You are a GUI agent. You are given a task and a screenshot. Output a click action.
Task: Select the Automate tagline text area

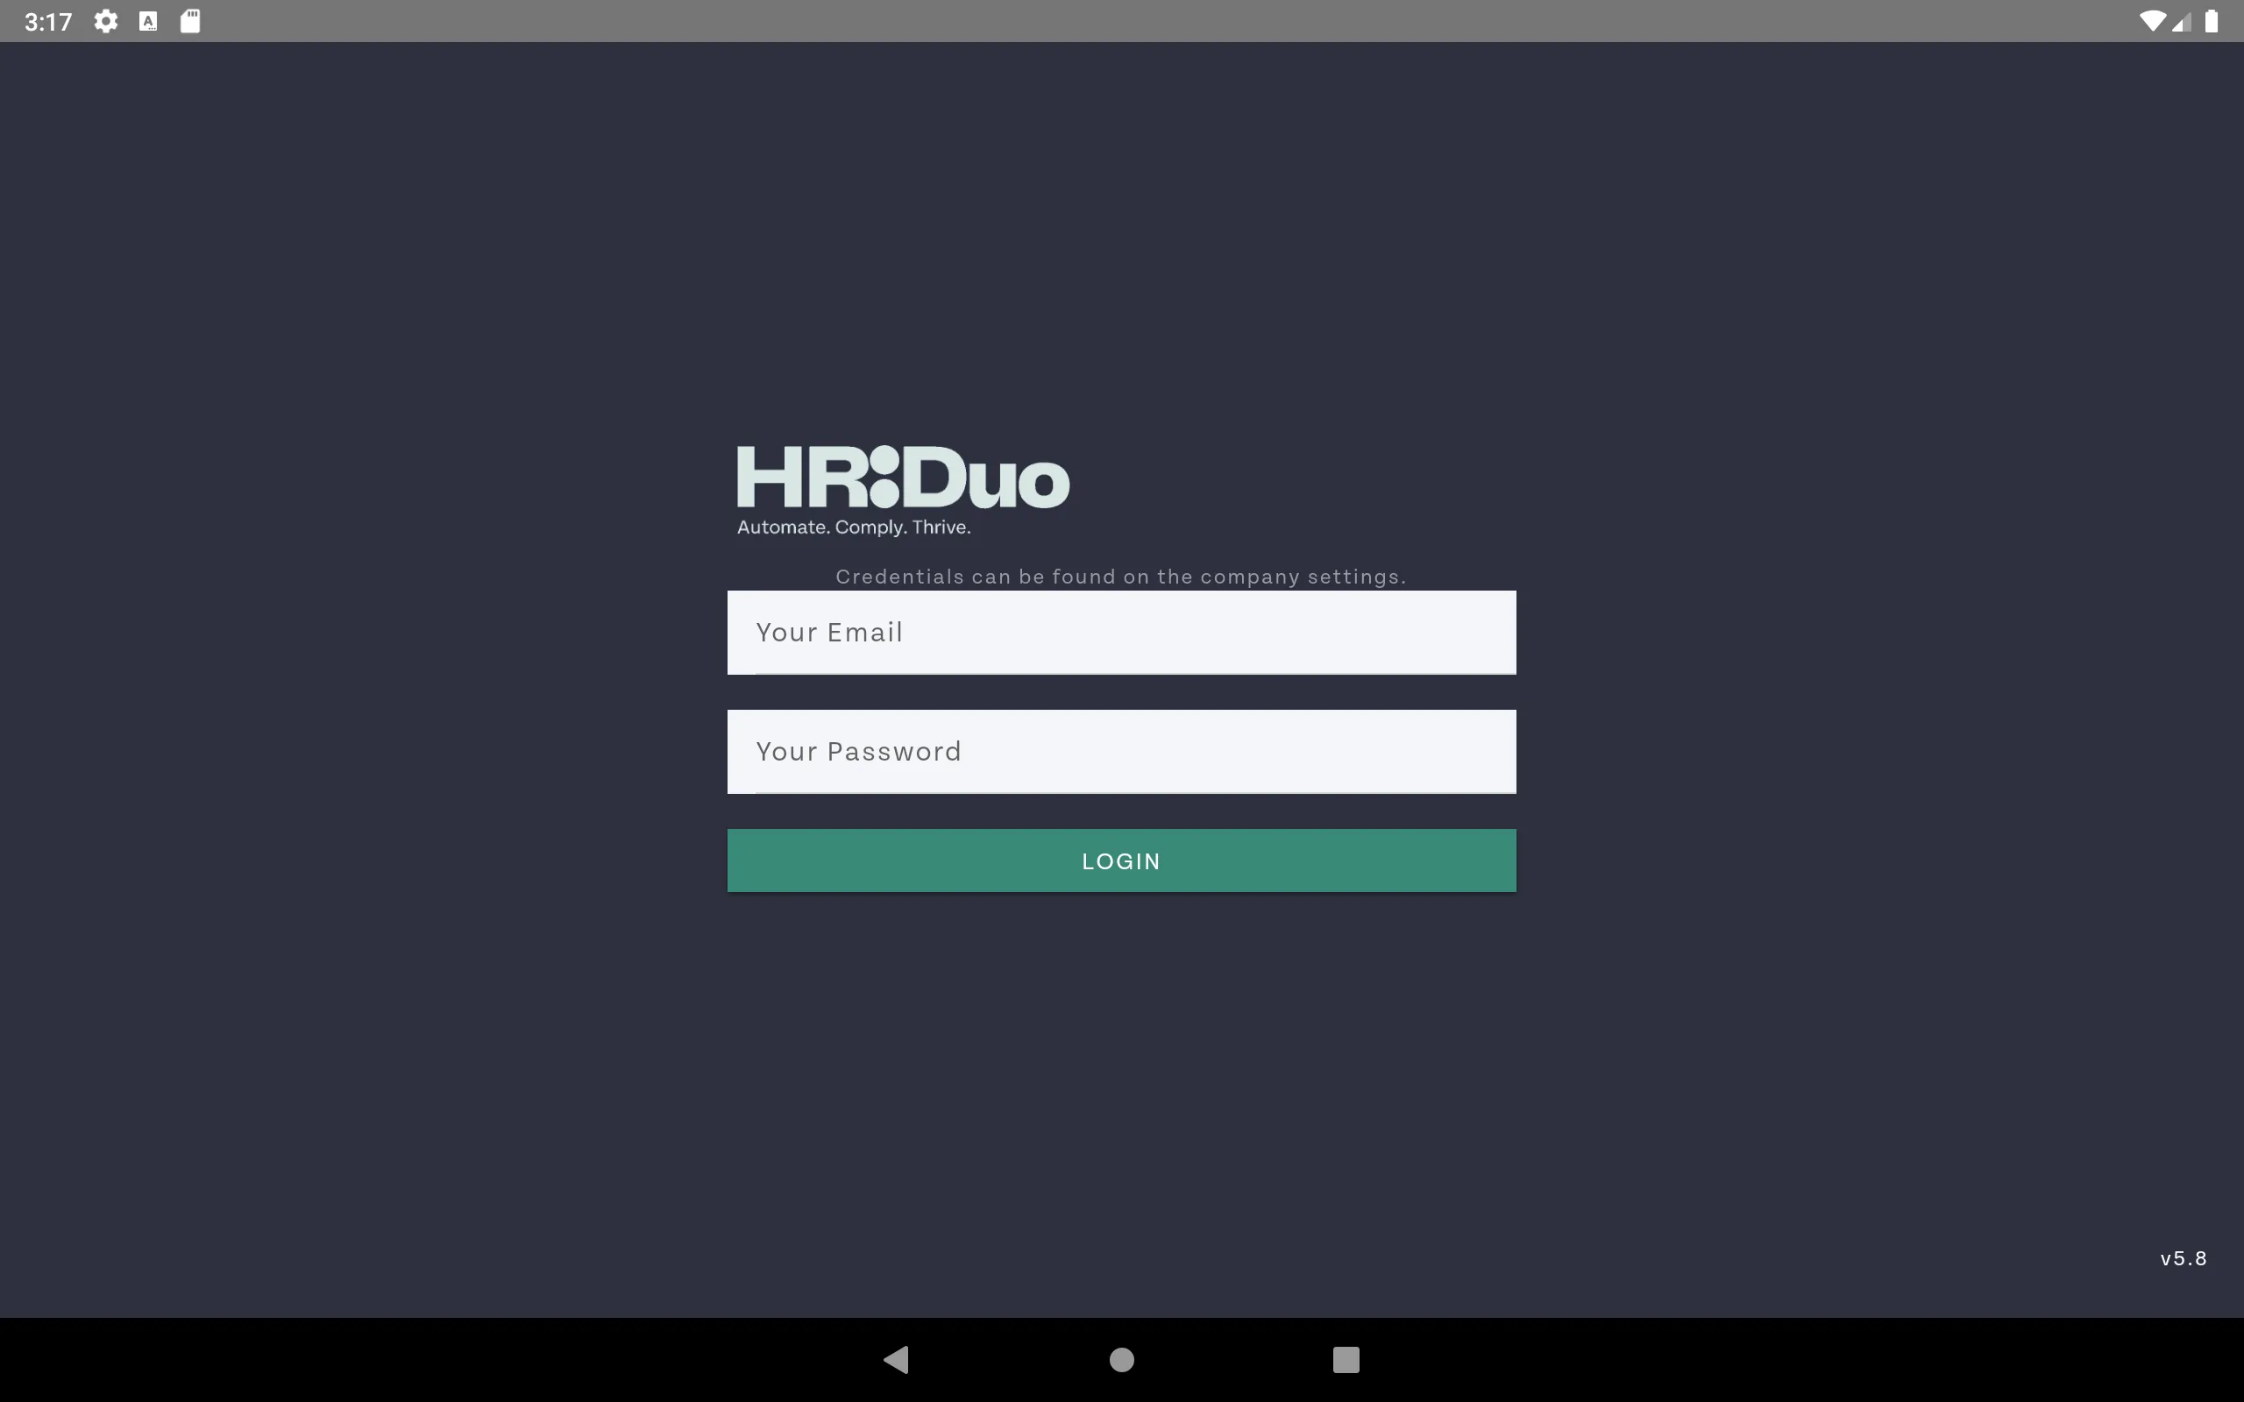point(851,527)
